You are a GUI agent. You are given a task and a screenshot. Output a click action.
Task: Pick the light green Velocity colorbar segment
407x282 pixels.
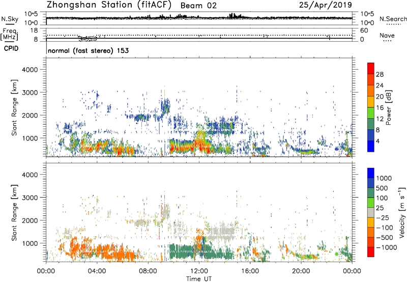tap(371, 203)
